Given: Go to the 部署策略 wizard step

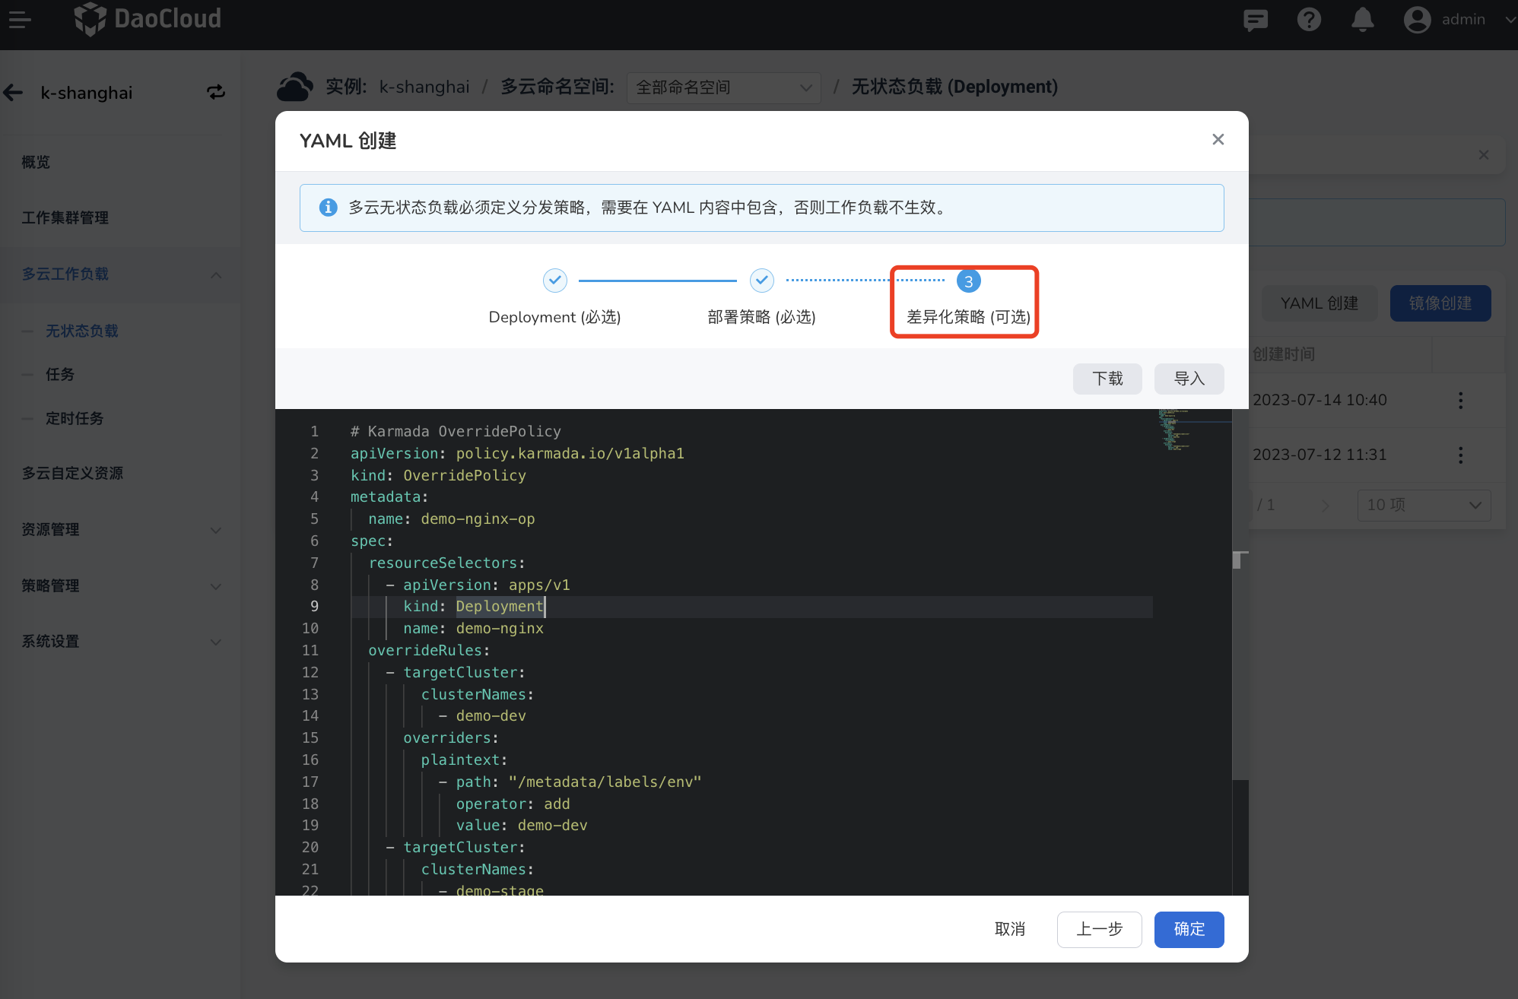Looking at the screenshot, I should pyautogui.click(x=761, y=317).
